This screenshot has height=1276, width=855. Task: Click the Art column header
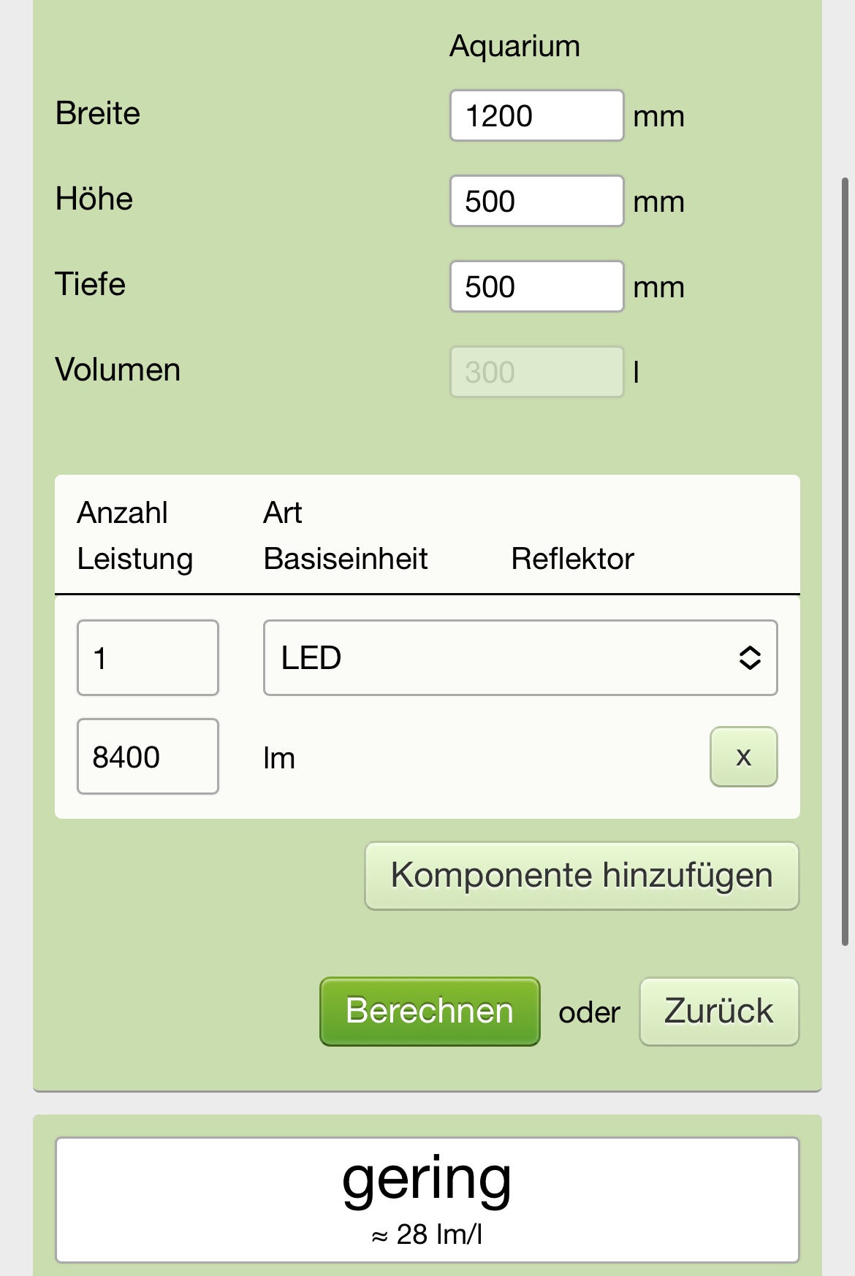coord(283,513)
